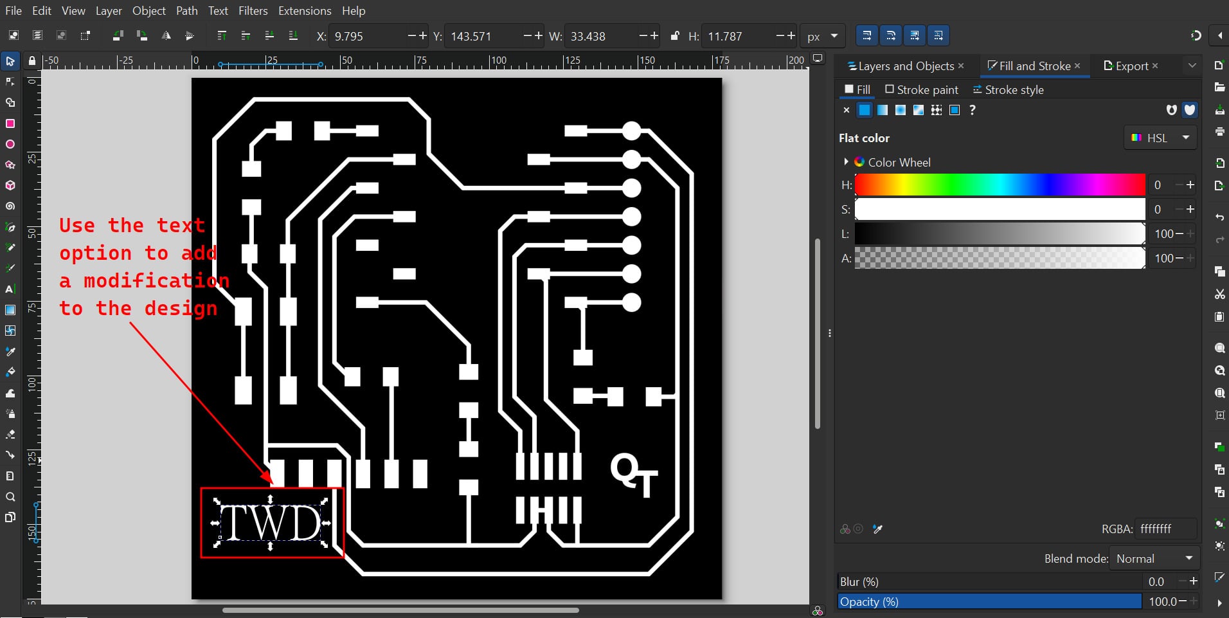Viewport: 1229px width, 618px height.
Task: Select the 3D Box tool
Action: (x=10, y=185)
